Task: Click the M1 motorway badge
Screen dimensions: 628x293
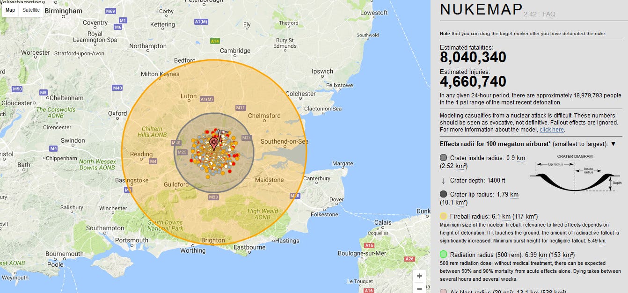Action: (x=123, y=21)
